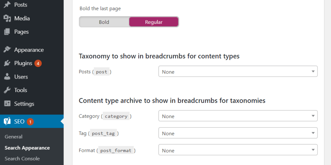Click the Media icon in sidebar

click(x=7, y=18)
